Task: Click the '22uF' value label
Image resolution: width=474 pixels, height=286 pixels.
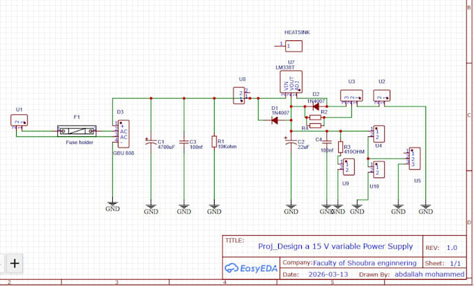Action: (303, 147)
